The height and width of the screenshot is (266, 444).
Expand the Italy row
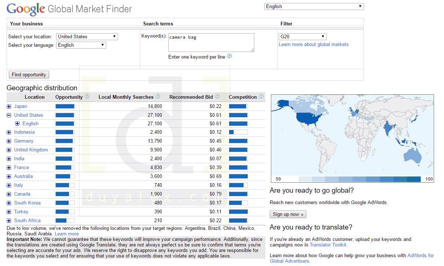pos(9,185)
